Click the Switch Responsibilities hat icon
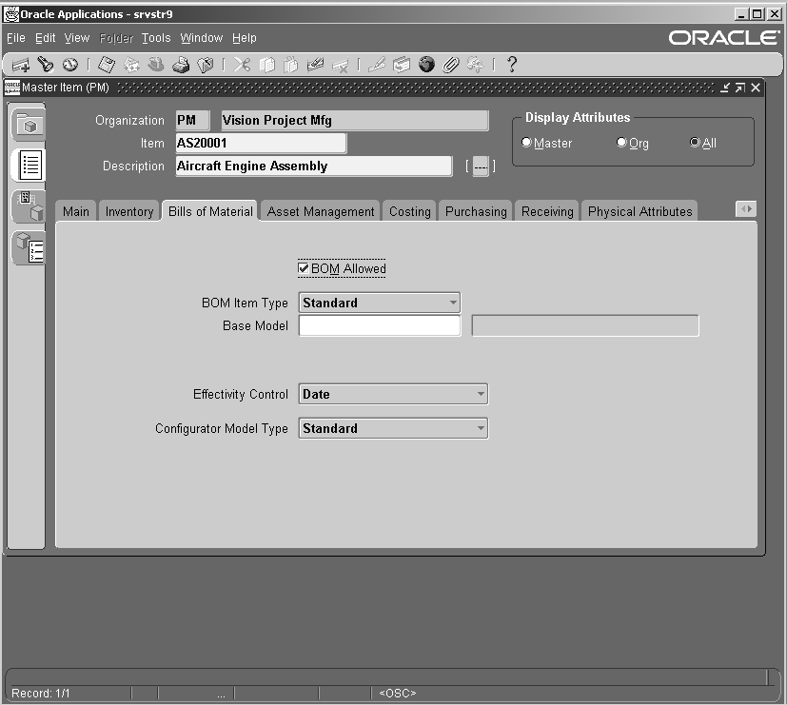787x705 pixels. (156, 65)
